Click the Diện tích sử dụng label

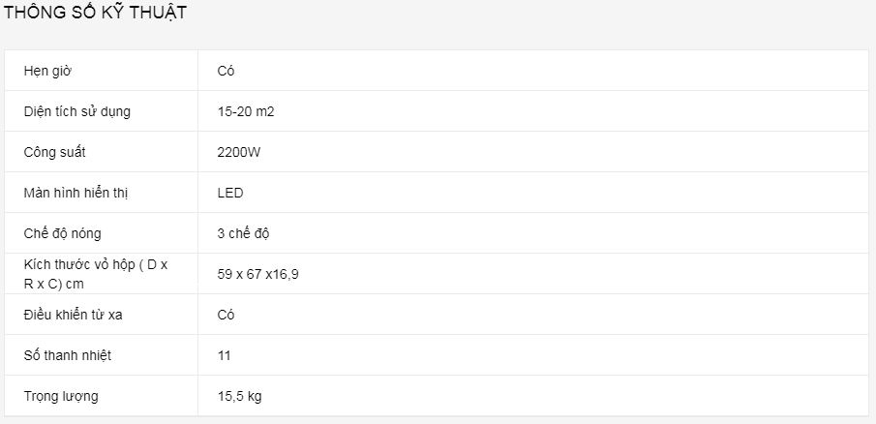[x=77, y=111]
